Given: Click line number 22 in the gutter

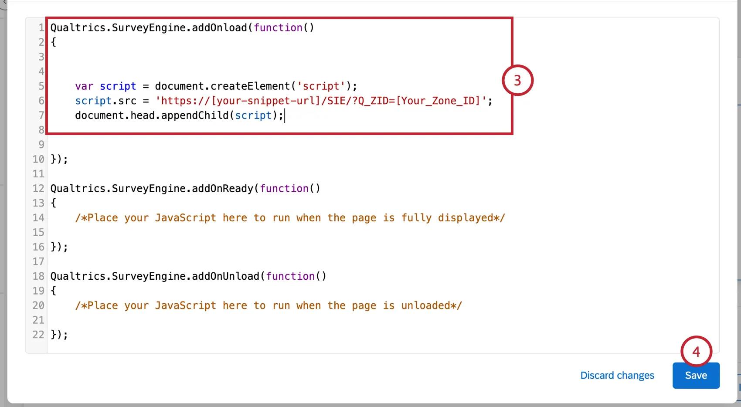Looking at the screenshot, I should pos(38,335).
